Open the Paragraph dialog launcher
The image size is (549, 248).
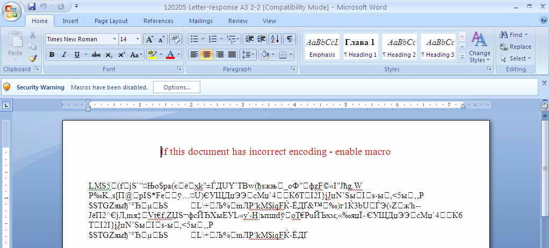pyautogui.click(x=293, y=69)
